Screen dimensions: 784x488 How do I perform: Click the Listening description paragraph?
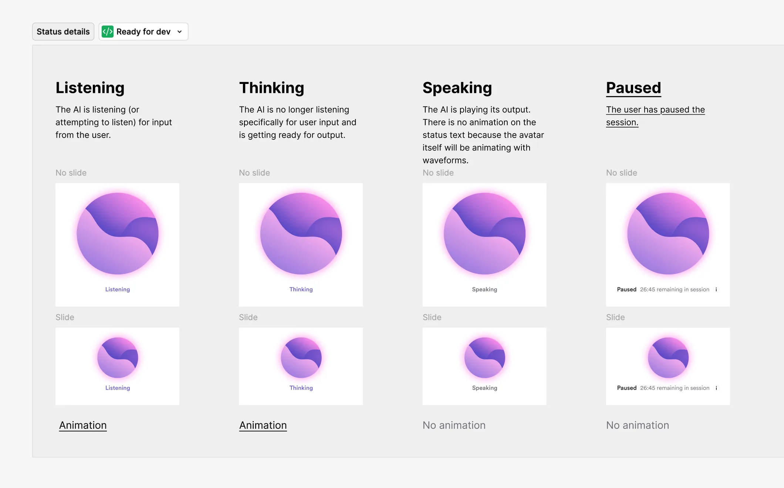pos(114,122)
